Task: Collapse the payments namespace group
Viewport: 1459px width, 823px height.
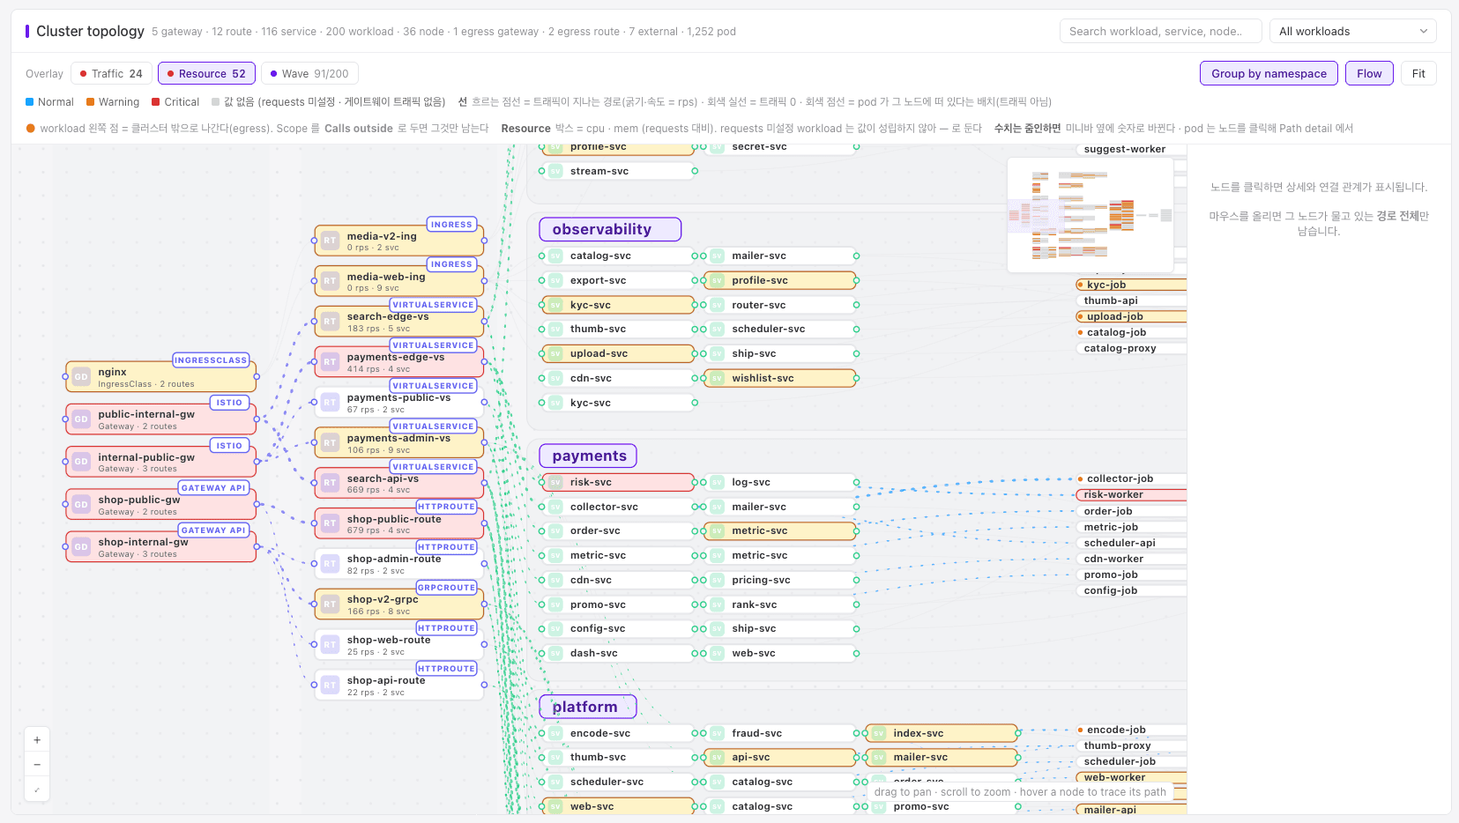Action: click(x=588, y=456)
